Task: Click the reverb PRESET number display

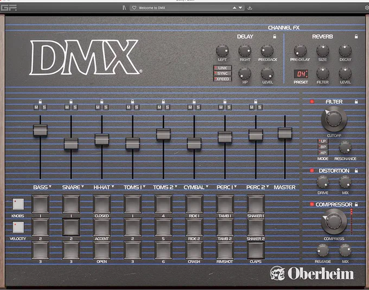Action: pyautogui.click(x=301, y=74)
